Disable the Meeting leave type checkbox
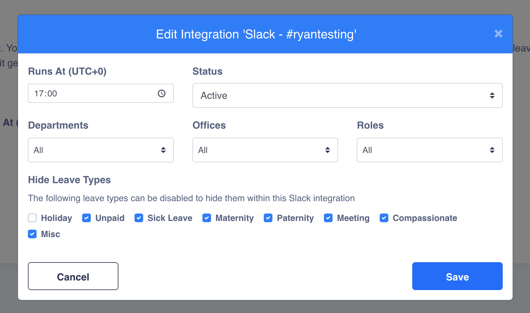The width and height of the screenshot is (530, 313). tap(328, 218)
